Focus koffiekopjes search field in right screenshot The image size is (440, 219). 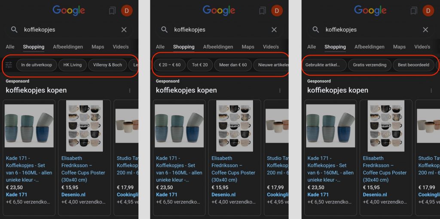click(371, 30)
